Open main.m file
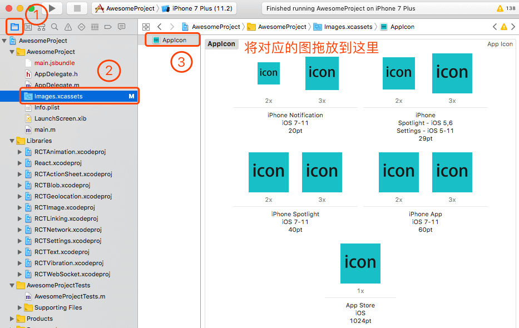Screen dimensions: 519x328 pos(45,130)
